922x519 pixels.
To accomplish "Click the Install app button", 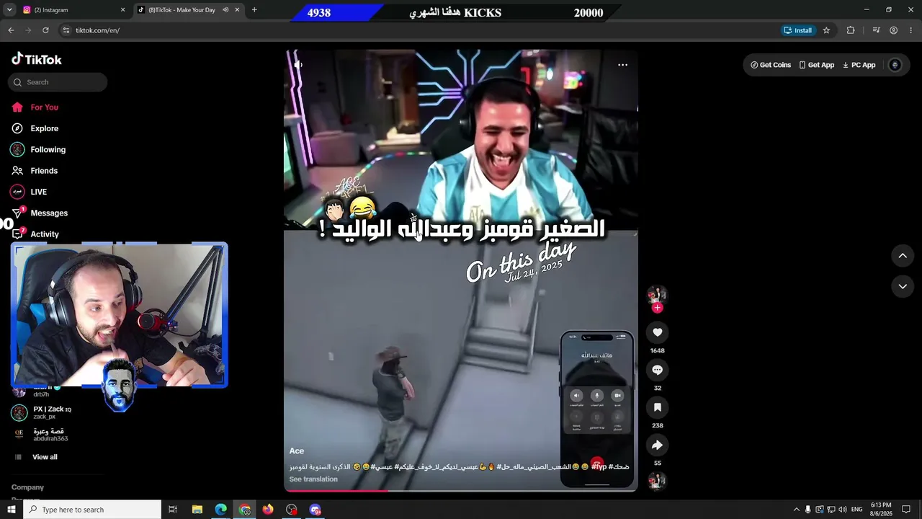I will pyautogui.click(x=798, y=30).
